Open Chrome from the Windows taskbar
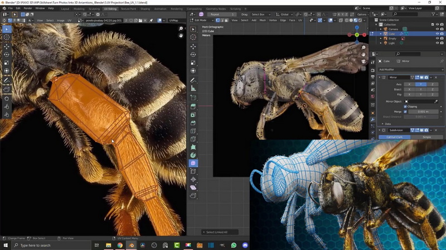446x250 pixels. (x=120, y=245)
